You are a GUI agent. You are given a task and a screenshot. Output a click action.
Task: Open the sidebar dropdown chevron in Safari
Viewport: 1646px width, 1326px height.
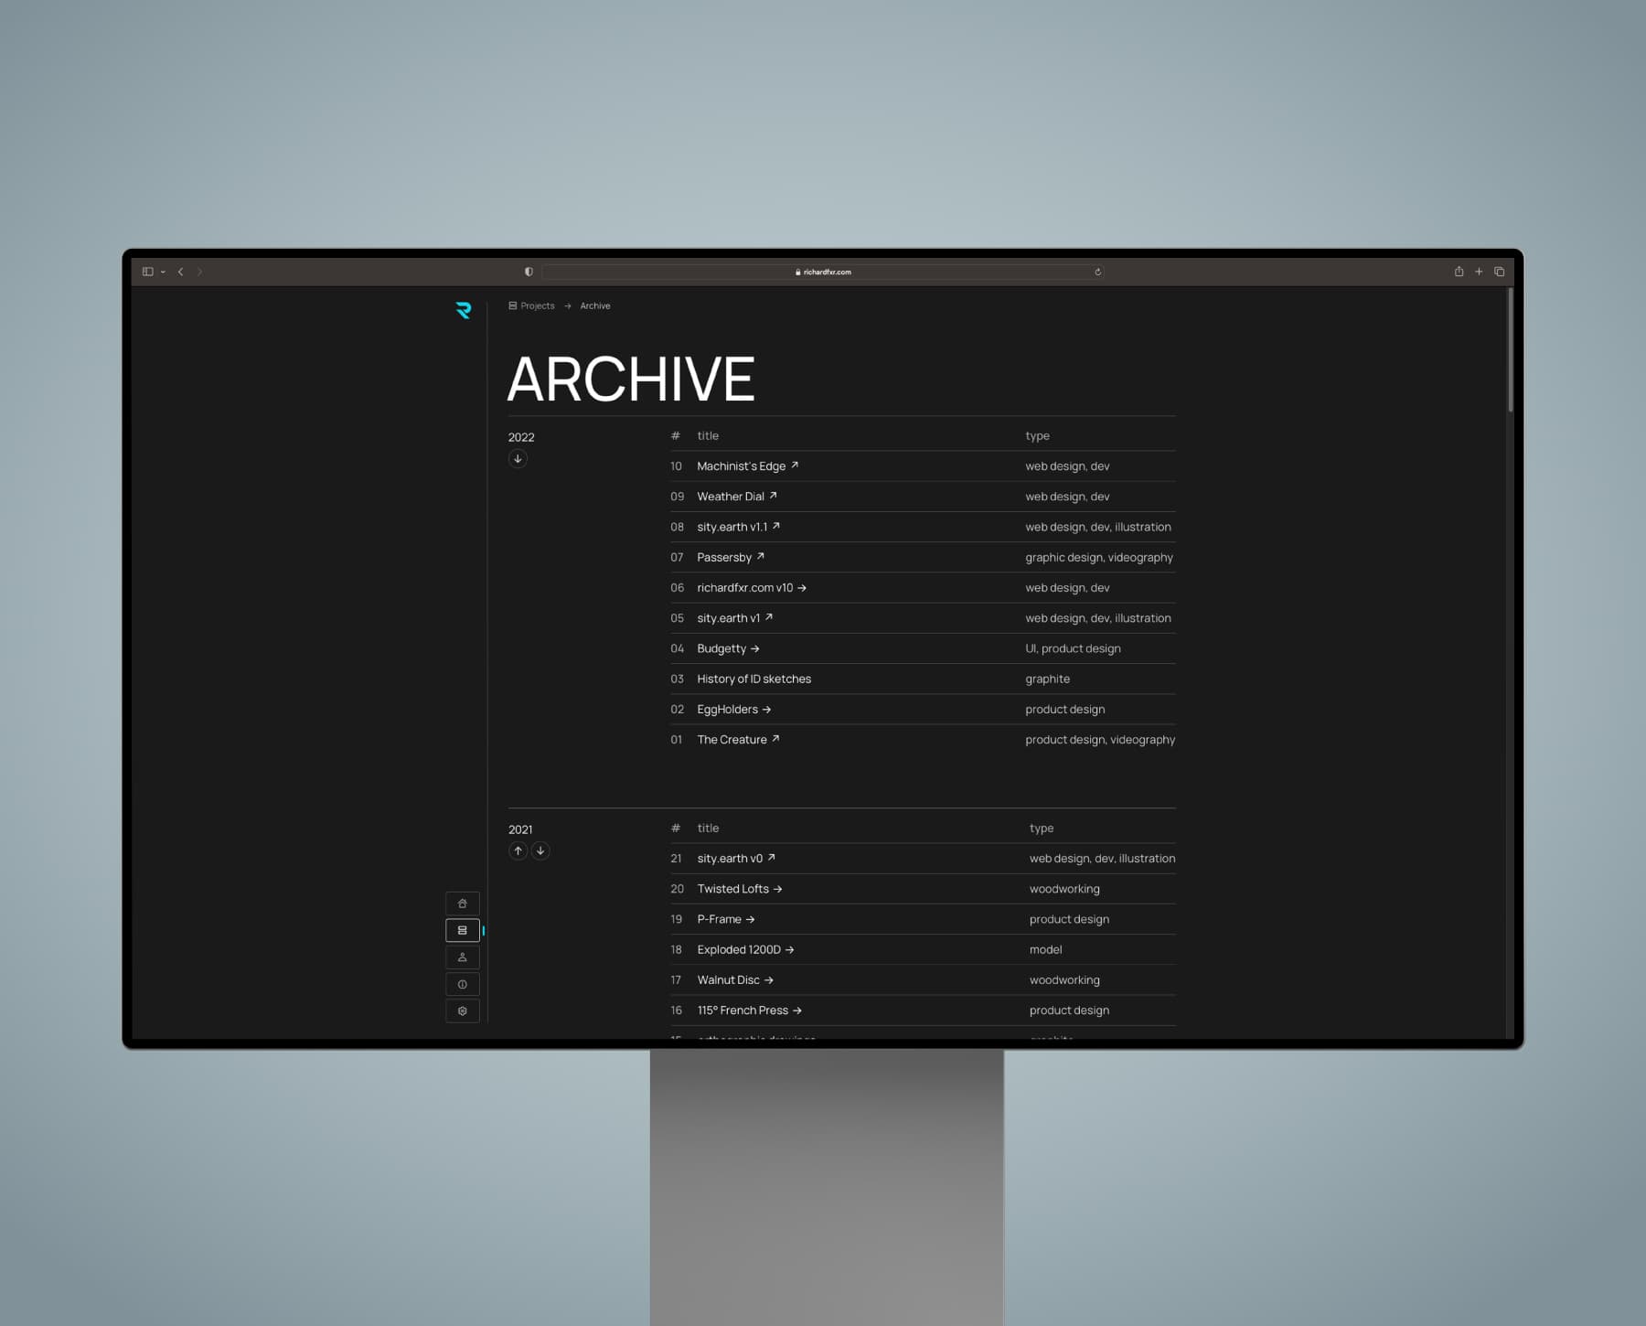pos(163,272)
